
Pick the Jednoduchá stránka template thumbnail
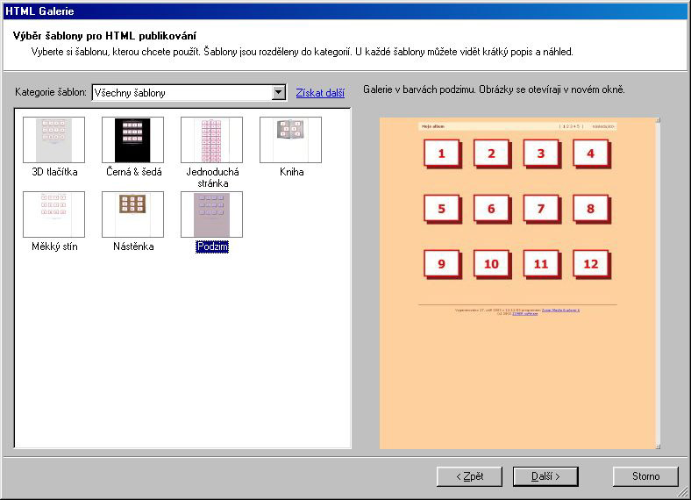click(211, 139)
